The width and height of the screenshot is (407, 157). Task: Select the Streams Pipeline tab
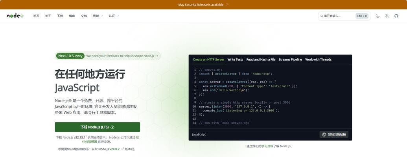(x=290, y=60)
